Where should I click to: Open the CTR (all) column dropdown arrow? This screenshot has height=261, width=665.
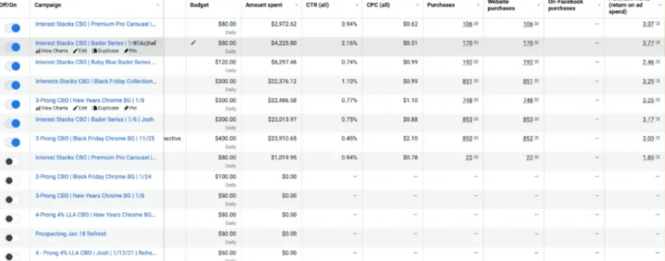[357, 5]
